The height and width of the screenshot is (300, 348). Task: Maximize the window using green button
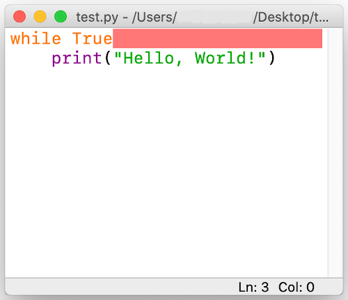[x=61, y=17]
